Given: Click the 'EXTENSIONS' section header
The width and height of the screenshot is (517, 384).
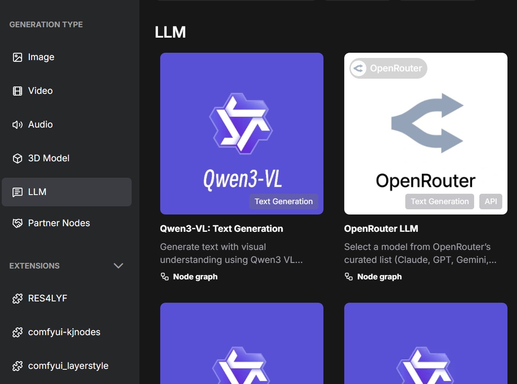Looking at the screenshot, I should pos(35,266).
